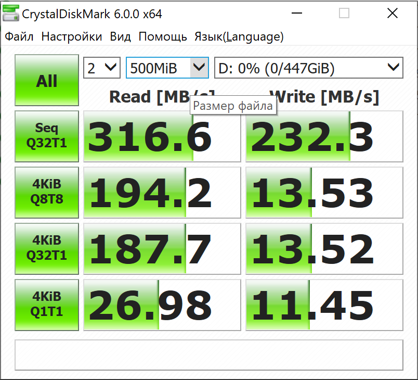The height and width of the screenshot is (380, 418).
Task: Open the Помощь menu
Action: 163,36
